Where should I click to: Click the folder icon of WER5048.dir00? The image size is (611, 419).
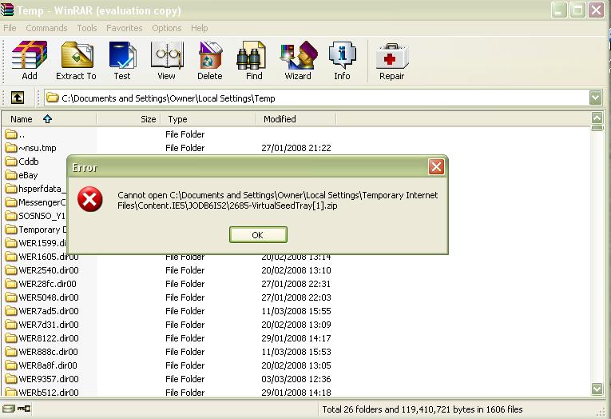click(x=11, y=297)
